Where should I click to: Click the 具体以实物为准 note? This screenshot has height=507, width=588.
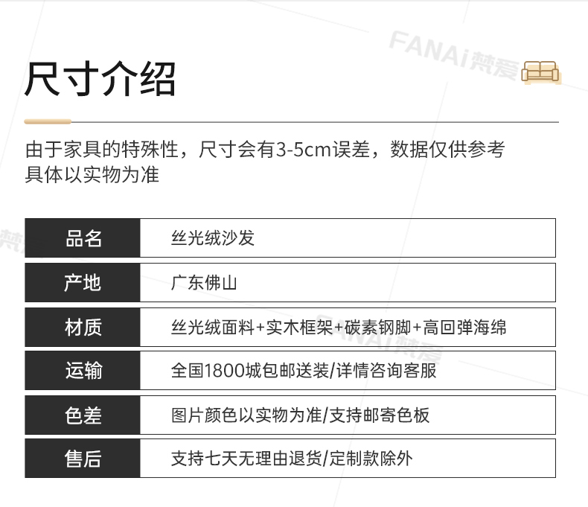coord(92,176)
